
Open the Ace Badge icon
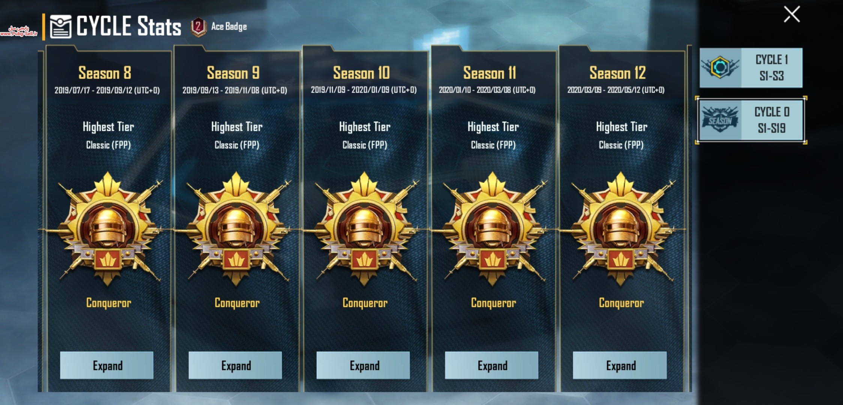click(198, 27)
